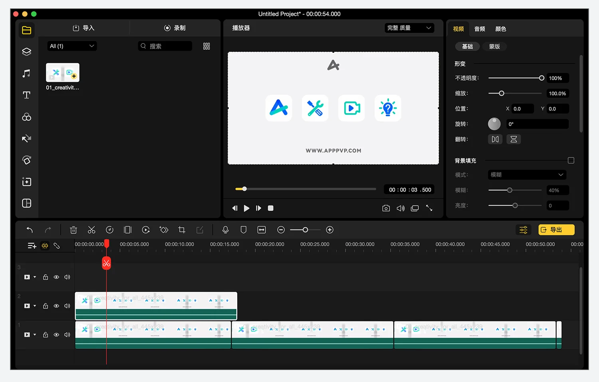
Task: Expand track 1 type dropdown arrow
Action: 35,335
